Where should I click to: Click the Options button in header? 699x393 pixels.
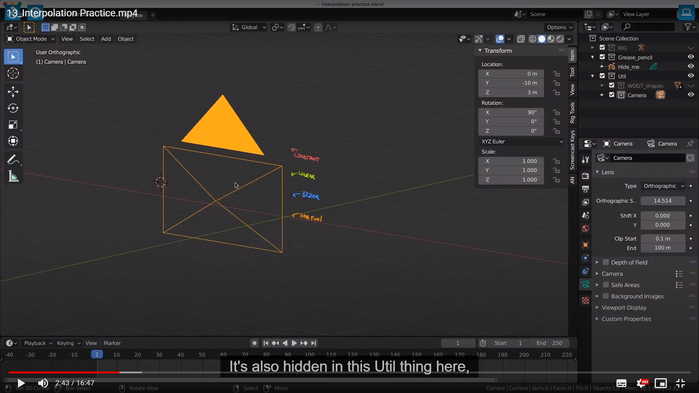point(559,27)
